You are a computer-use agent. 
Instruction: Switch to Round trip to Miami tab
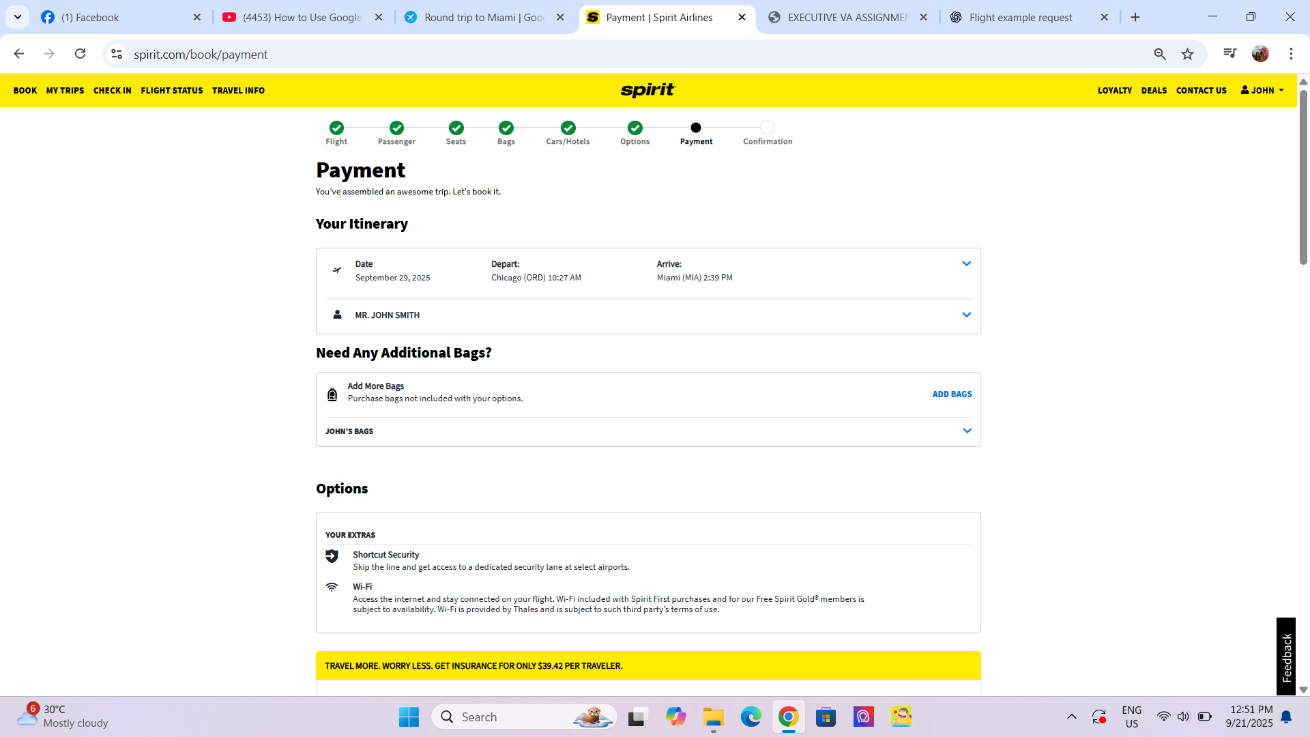pyautogui.click(x=483, y=17)
